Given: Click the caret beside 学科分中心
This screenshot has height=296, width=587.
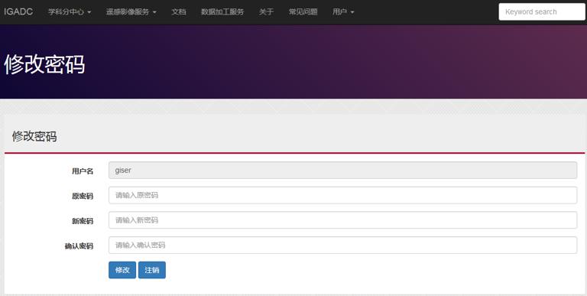Looking at the screenshot, I should coord(89,12).
